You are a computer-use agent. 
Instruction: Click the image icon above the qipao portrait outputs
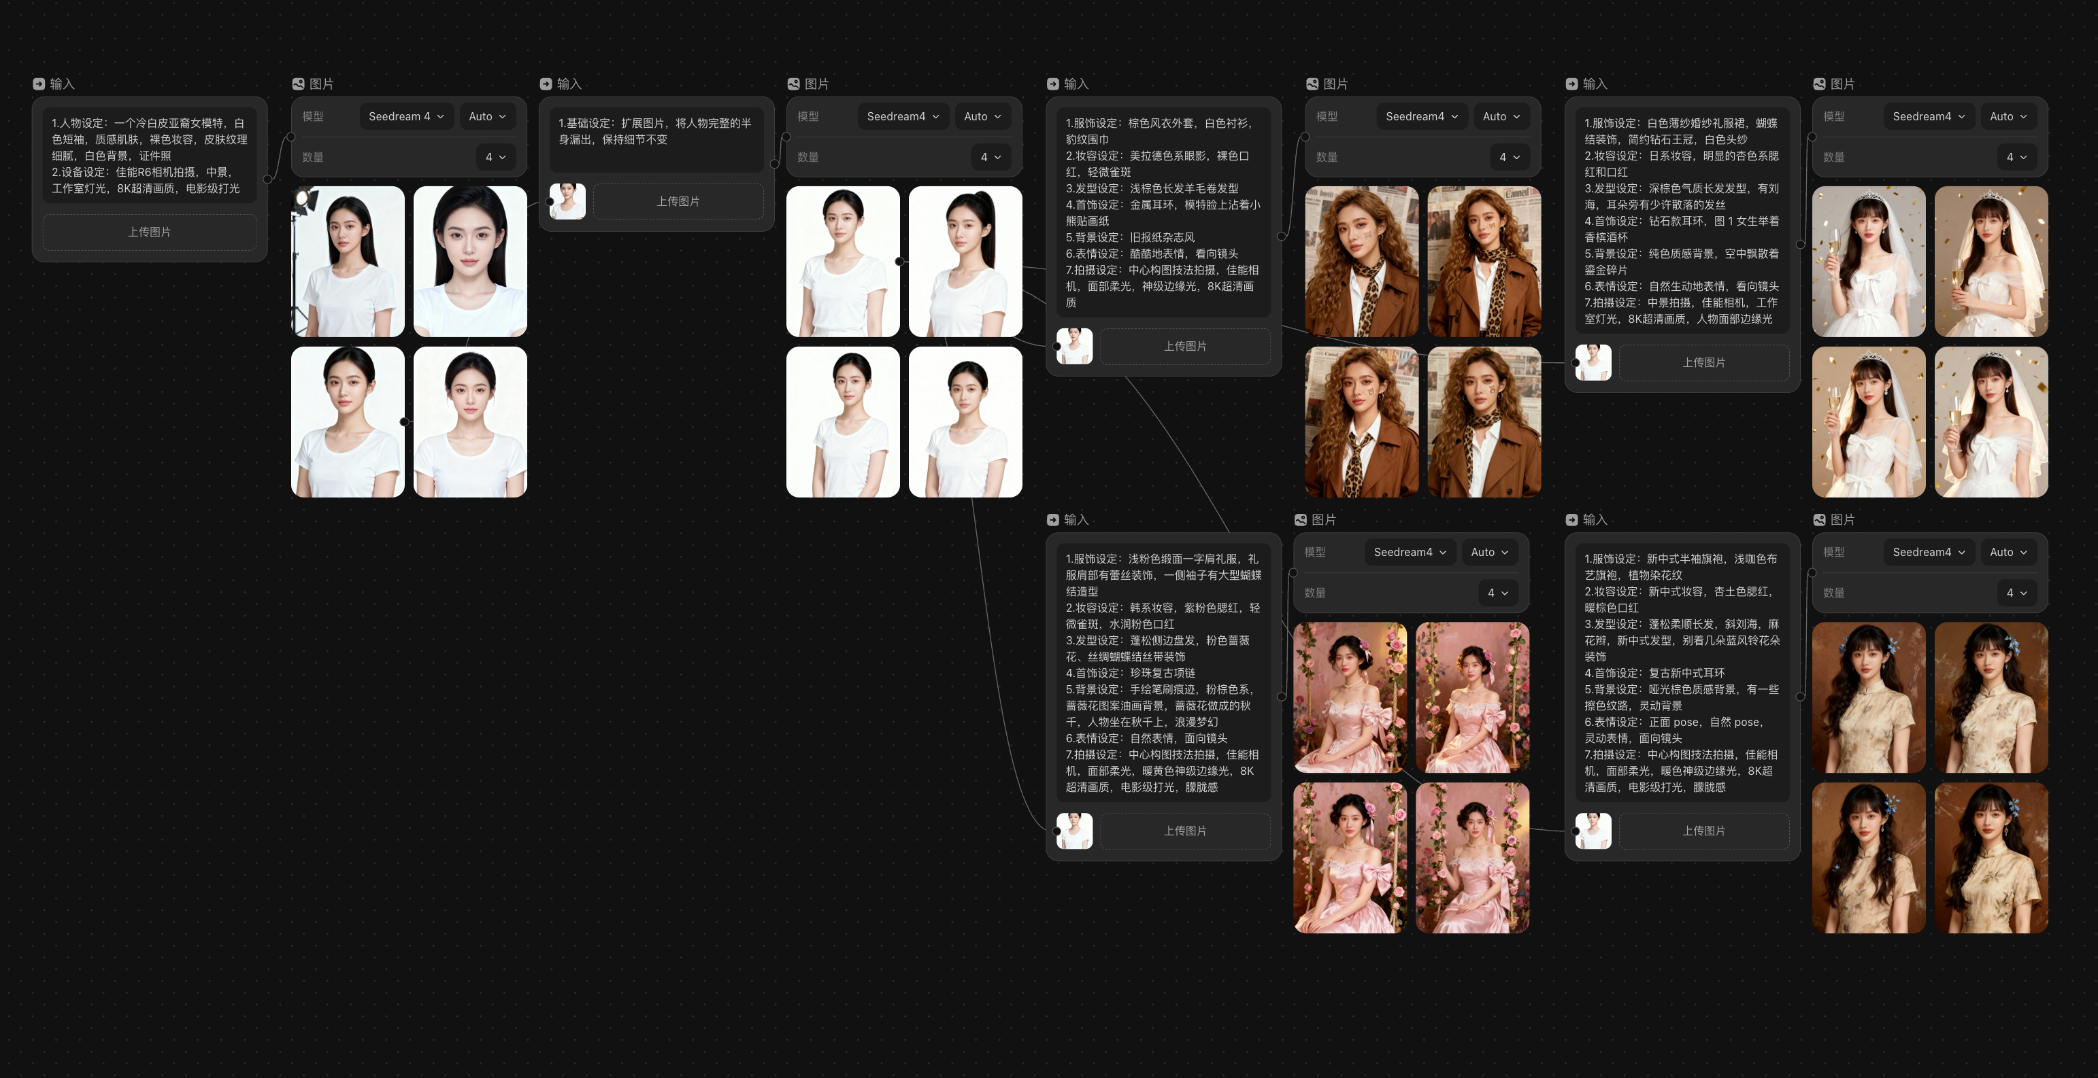[x=1818, y=519]
